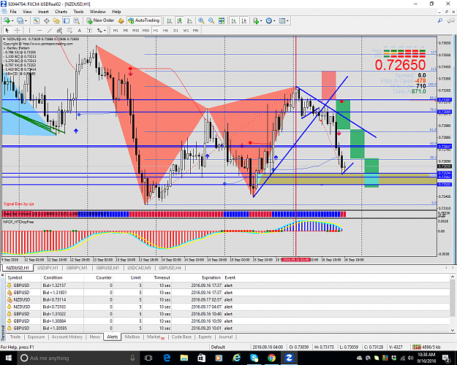Toggle chart auto scroll

(x=234, y=20)
